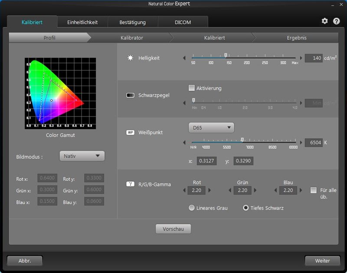Click the Schwarzpegel icon

click(130, 95)
